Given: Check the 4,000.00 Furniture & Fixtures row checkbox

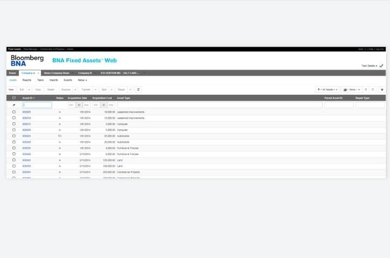Looking at the screenshot, I should click(14, 148).
